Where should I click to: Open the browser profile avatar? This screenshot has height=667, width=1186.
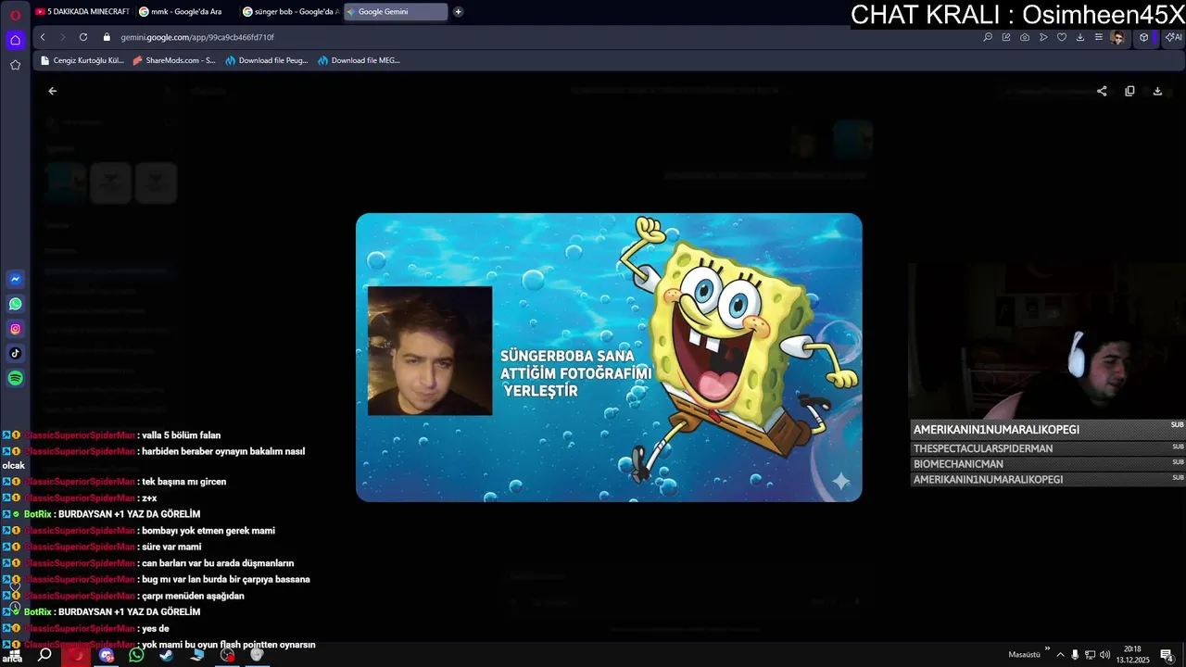[x=1118, y=37]
